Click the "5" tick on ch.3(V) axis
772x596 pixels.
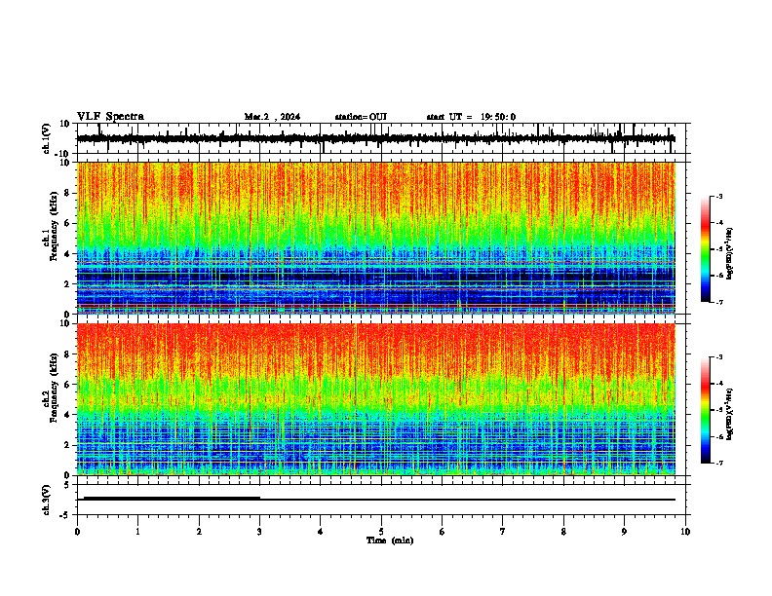pyautogui.click(x=67, y=485)
